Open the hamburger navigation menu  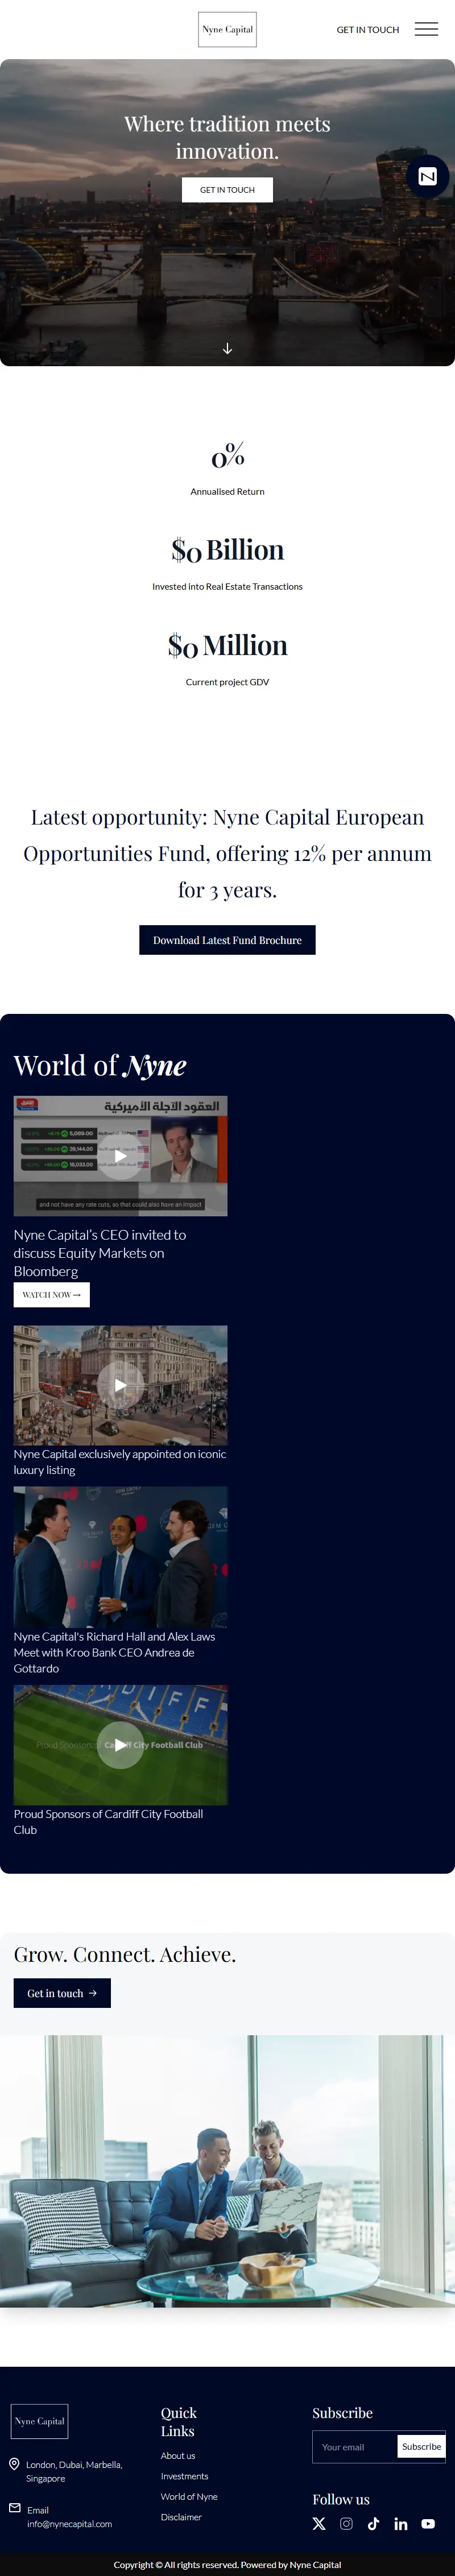(x=426, y=29)
